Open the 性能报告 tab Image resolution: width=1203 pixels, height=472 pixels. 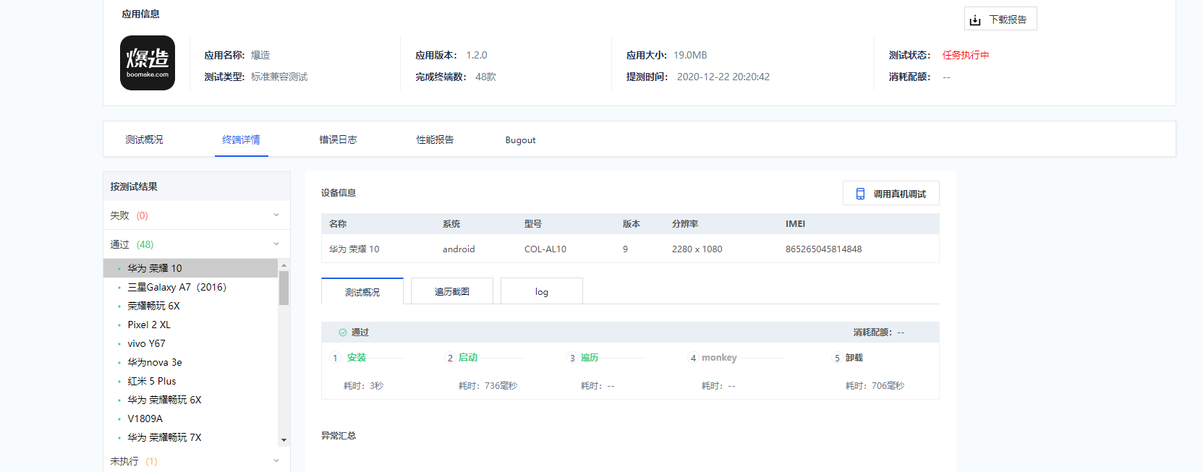point(435,140)
